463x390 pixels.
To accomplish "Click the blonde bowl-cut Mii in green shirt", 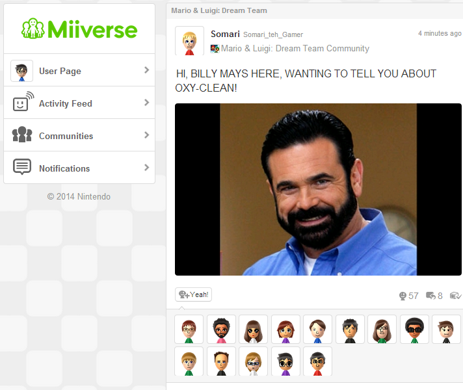I will click(x=189, y=361).
